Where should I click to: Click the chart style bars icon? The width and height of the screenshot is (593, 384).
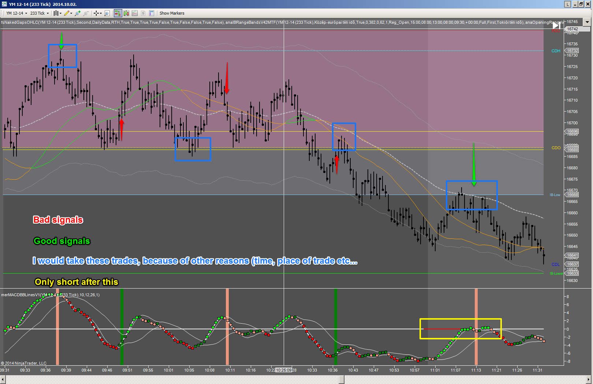(x=56, y=13)
